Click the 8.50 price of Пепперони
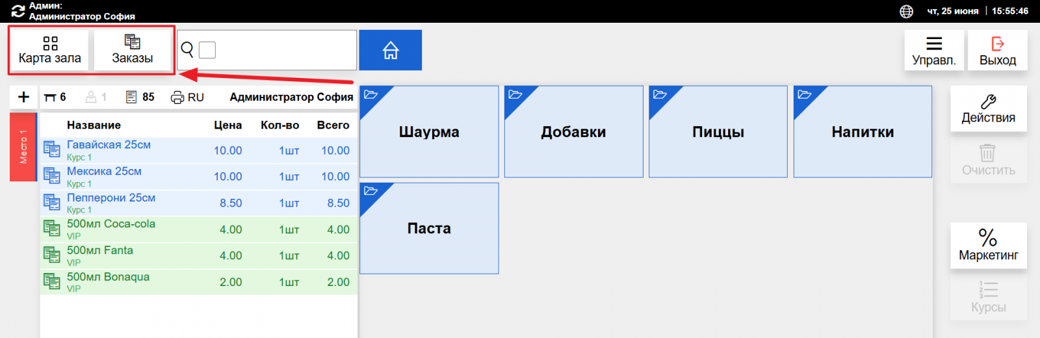Screen dimensions: 1040x338 click(231, 203)
